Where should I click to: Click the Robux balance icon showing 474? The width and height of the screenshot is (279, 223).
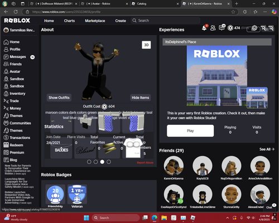click(x=230, y=28)
